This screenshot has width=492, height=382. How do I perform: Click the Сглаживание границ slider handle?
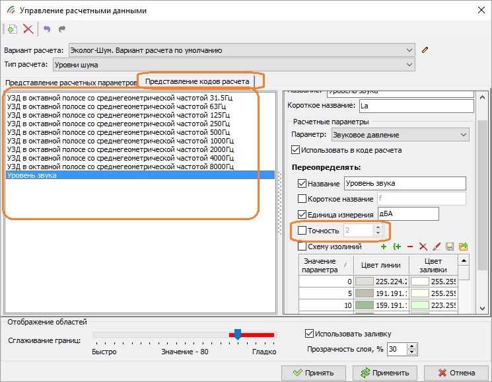point(238,334)
